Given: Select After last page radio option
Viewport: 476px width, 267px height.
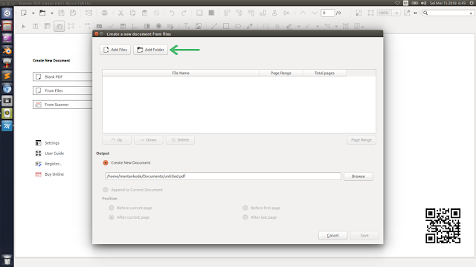Looking at the screenshot, I should tap(245, 217).
